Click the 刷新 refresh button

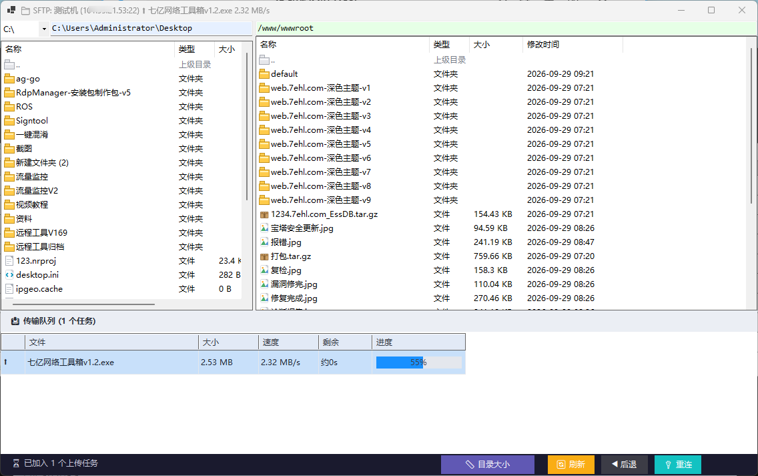(571, 465)
